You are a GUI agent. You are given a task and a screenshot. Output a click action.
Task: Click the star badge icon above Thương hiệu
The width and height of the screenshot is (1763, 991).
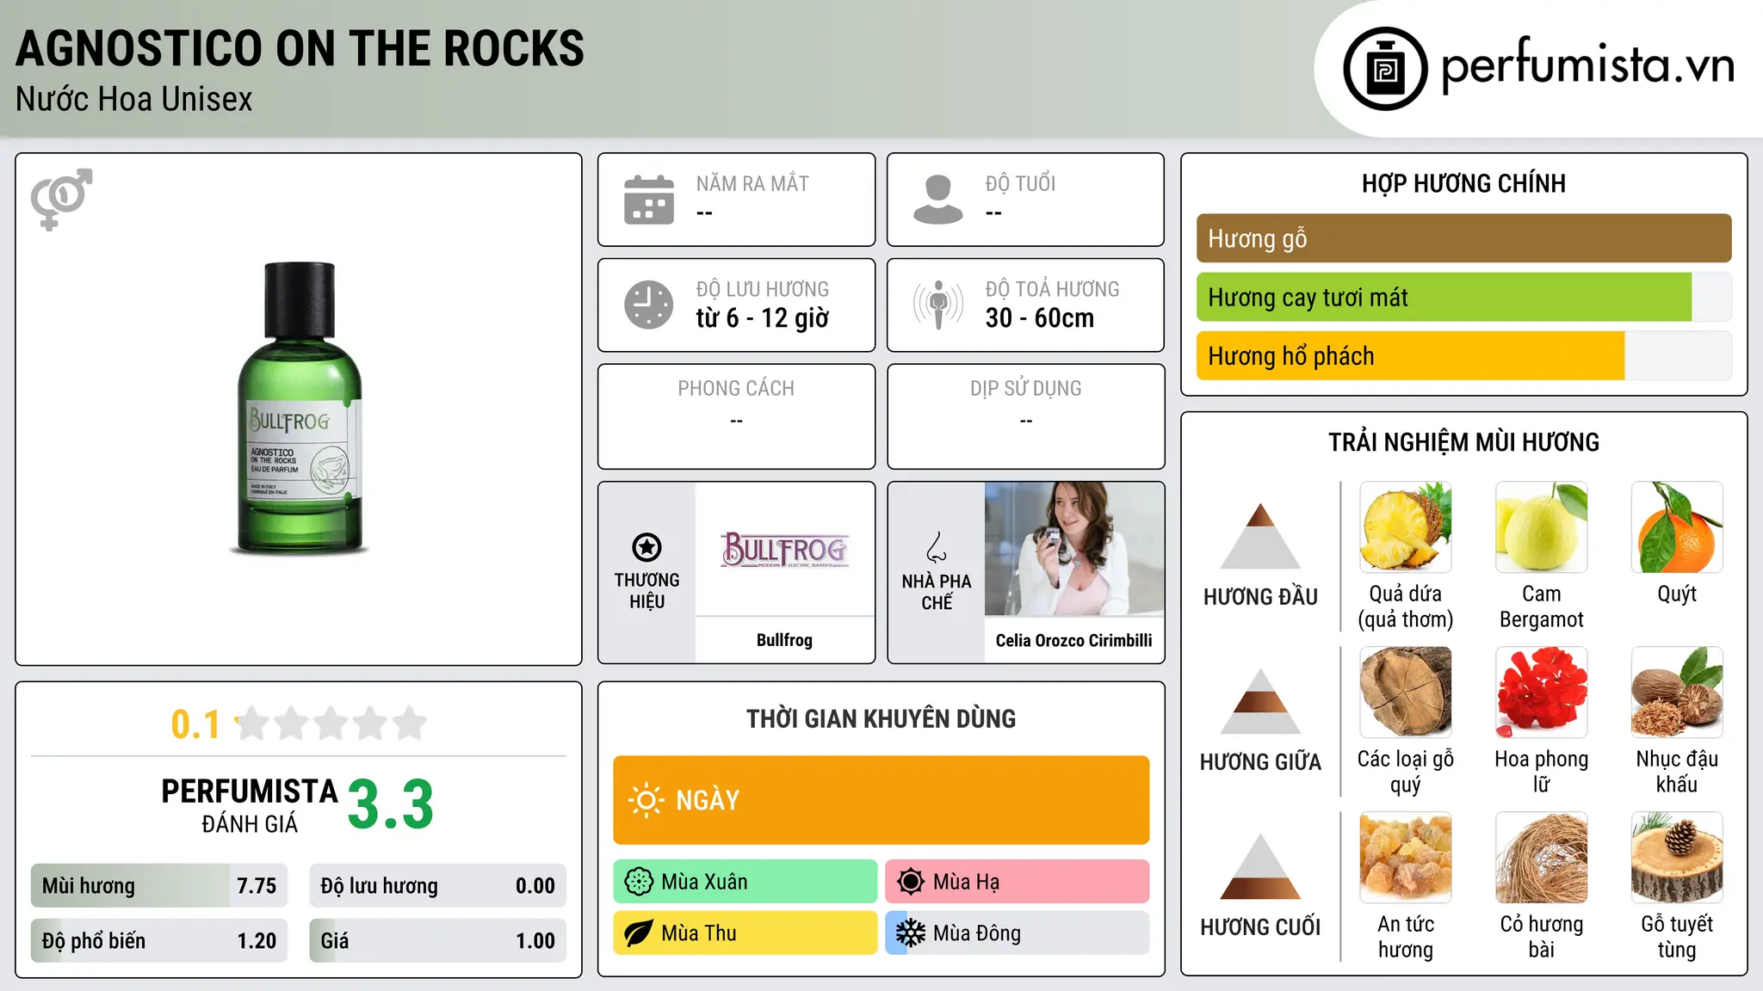(x=646, y=547)
